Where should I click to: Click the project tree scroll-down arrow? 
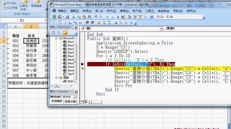pos(76,82)
